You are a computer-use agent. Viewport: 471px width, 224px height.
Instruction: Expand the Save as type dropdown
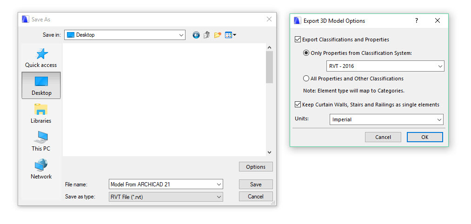coord(166,197)
